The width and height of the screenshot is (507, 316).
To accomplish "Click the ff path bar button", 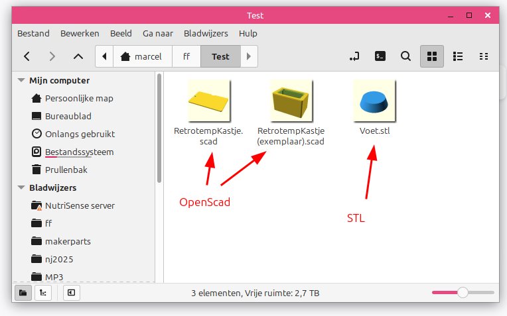I will [x=186, y=57].
